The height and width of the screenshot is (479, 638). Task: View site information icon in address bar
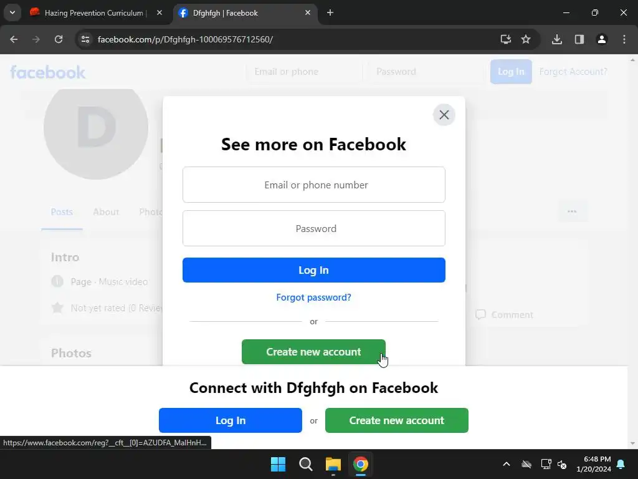coord(85,39)
